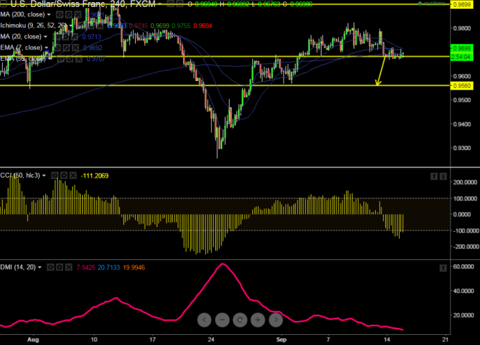Open settings gear for MA (20, close)

click(x=65, y=37)
